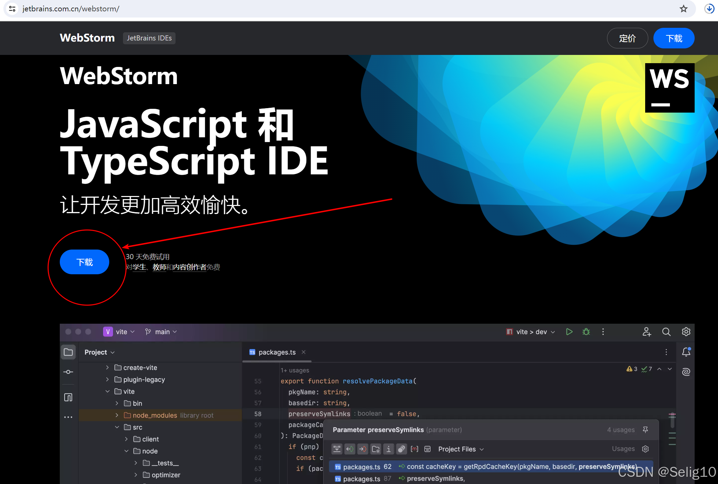The height and width of the screenshot is (484, 718).
Task: Open the JetBrains IDEs menu item
Action: pyautogui.click(x=149, y=38)
